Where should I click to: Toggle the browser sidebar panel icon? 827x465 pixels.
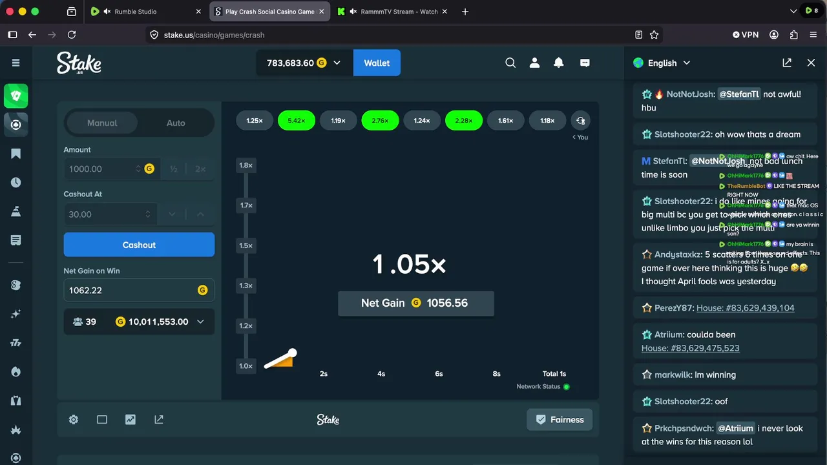click(12, 35)
